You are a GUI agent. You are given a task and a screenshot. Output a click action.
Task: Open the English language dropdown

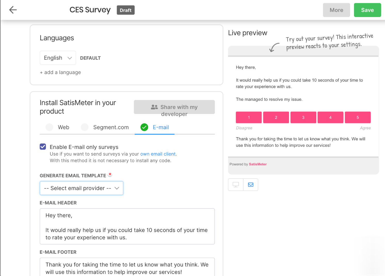(x=58, y=58)
